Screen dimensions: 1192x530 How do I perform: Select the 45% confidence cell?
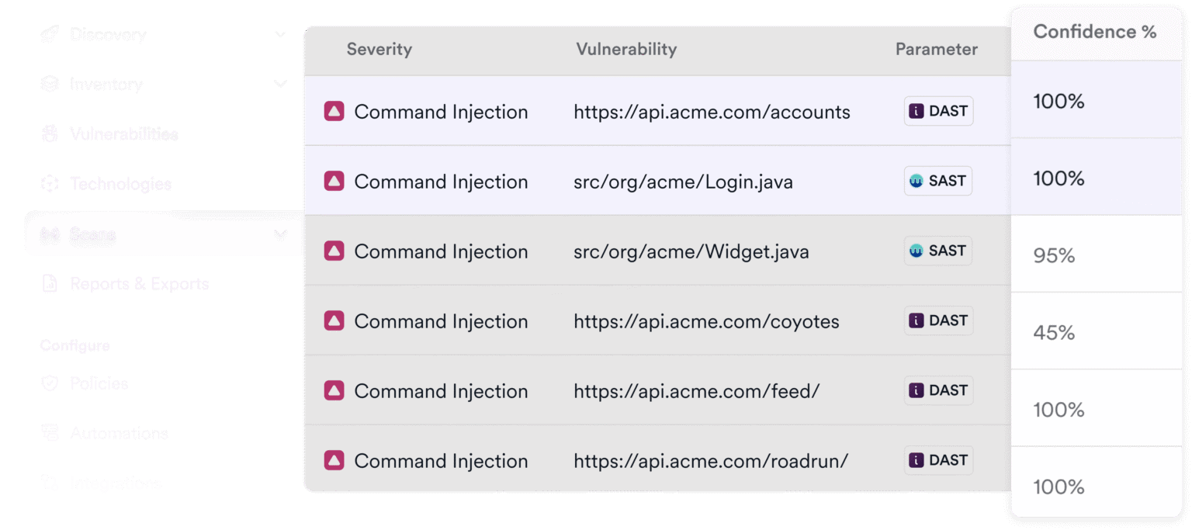click(1054, 333)
